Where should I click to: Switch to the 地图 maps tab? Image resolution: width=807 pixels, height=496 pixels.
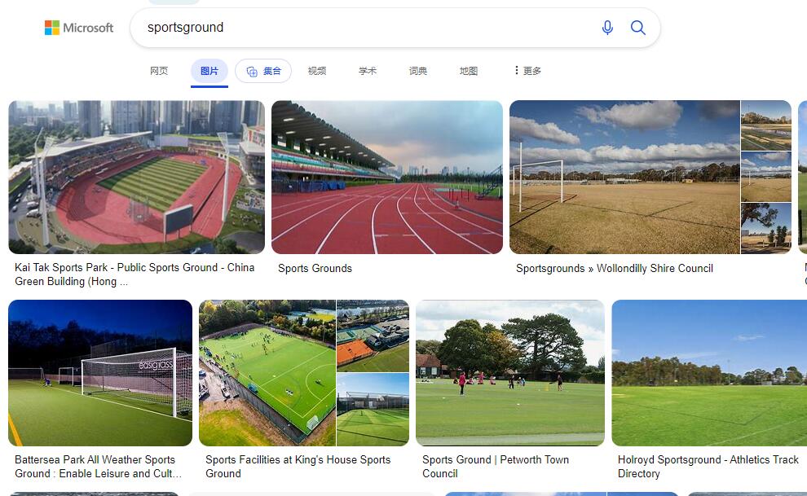tap(469, 71)
